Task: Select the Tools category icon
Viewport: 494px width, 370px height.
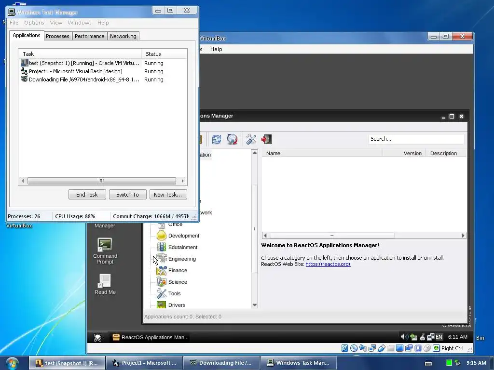Action: click(x=161, y=293)
